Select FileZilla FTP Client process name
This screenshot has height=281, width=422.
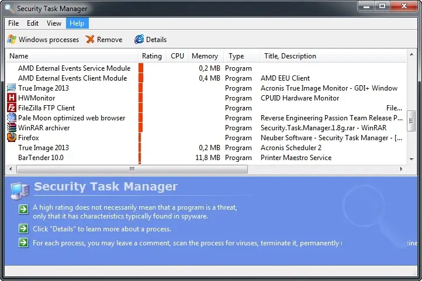click(x=47, y=108)
